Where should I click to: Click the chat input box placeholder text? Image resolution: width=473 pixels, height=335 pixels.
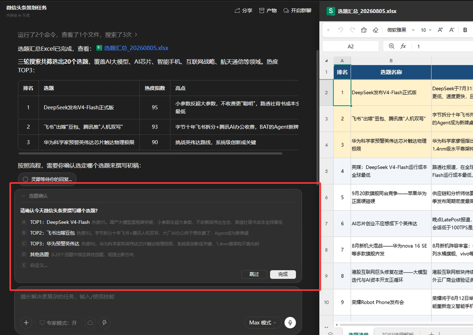pyautogui.click(x=67, y=297)
